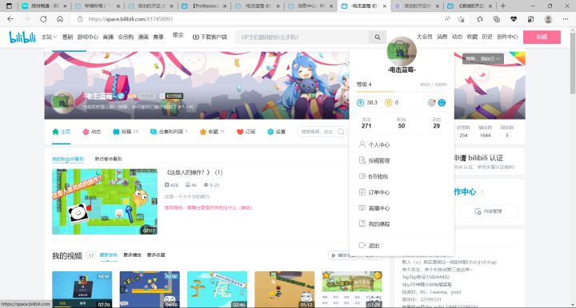
Task: Open the 设置 gear tab
Action: [276, 132]
